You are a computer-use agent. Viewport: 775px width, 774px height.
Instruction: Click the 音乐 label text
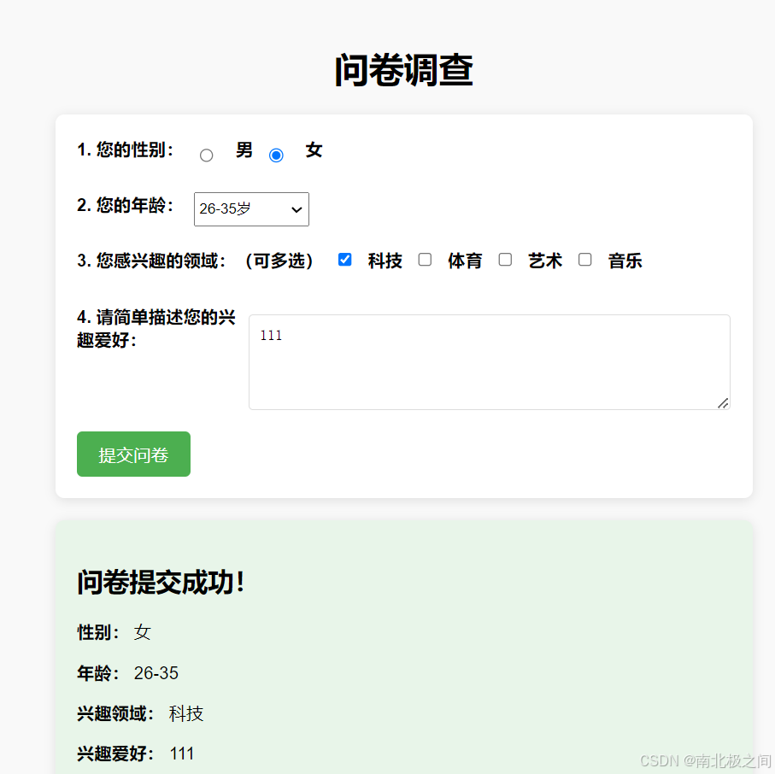click(x=625, y=261)
